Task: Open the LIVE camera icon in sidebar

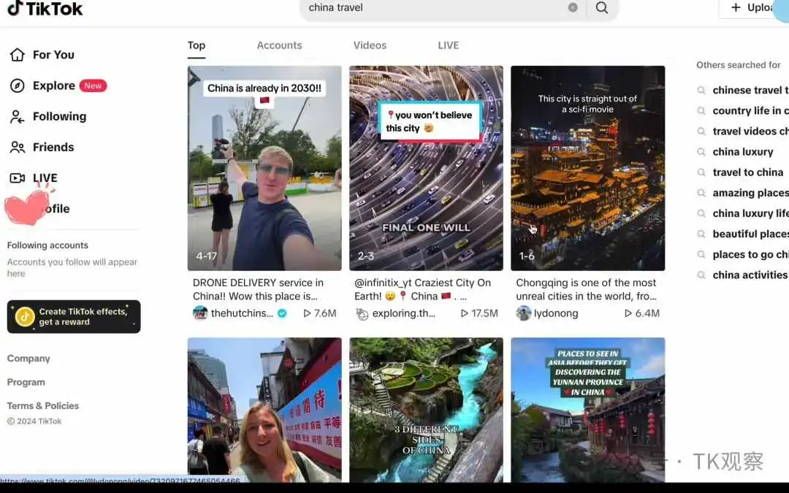Action: (x=17, y=178)
